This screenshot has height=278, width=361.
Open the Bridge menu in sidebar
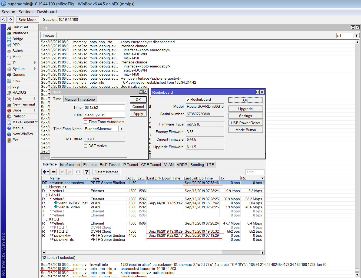pos(18,39)
